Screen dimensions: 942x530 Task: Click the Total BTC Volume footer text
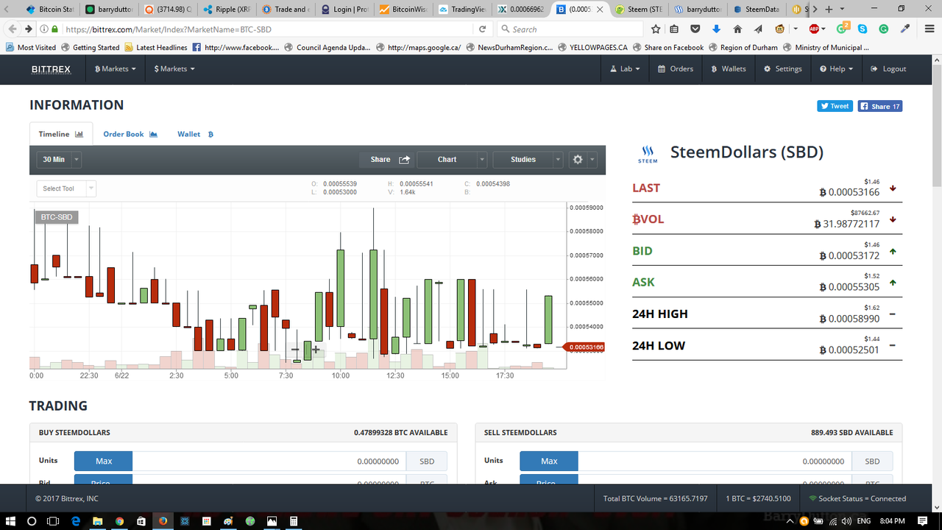[655, 498]
